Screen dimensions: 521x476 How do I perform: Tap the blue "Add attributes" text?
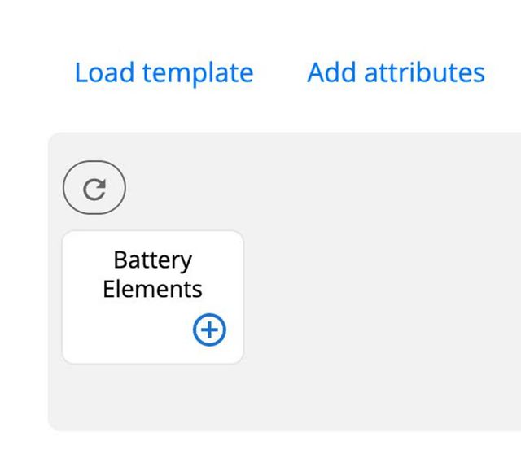[396, 72]
